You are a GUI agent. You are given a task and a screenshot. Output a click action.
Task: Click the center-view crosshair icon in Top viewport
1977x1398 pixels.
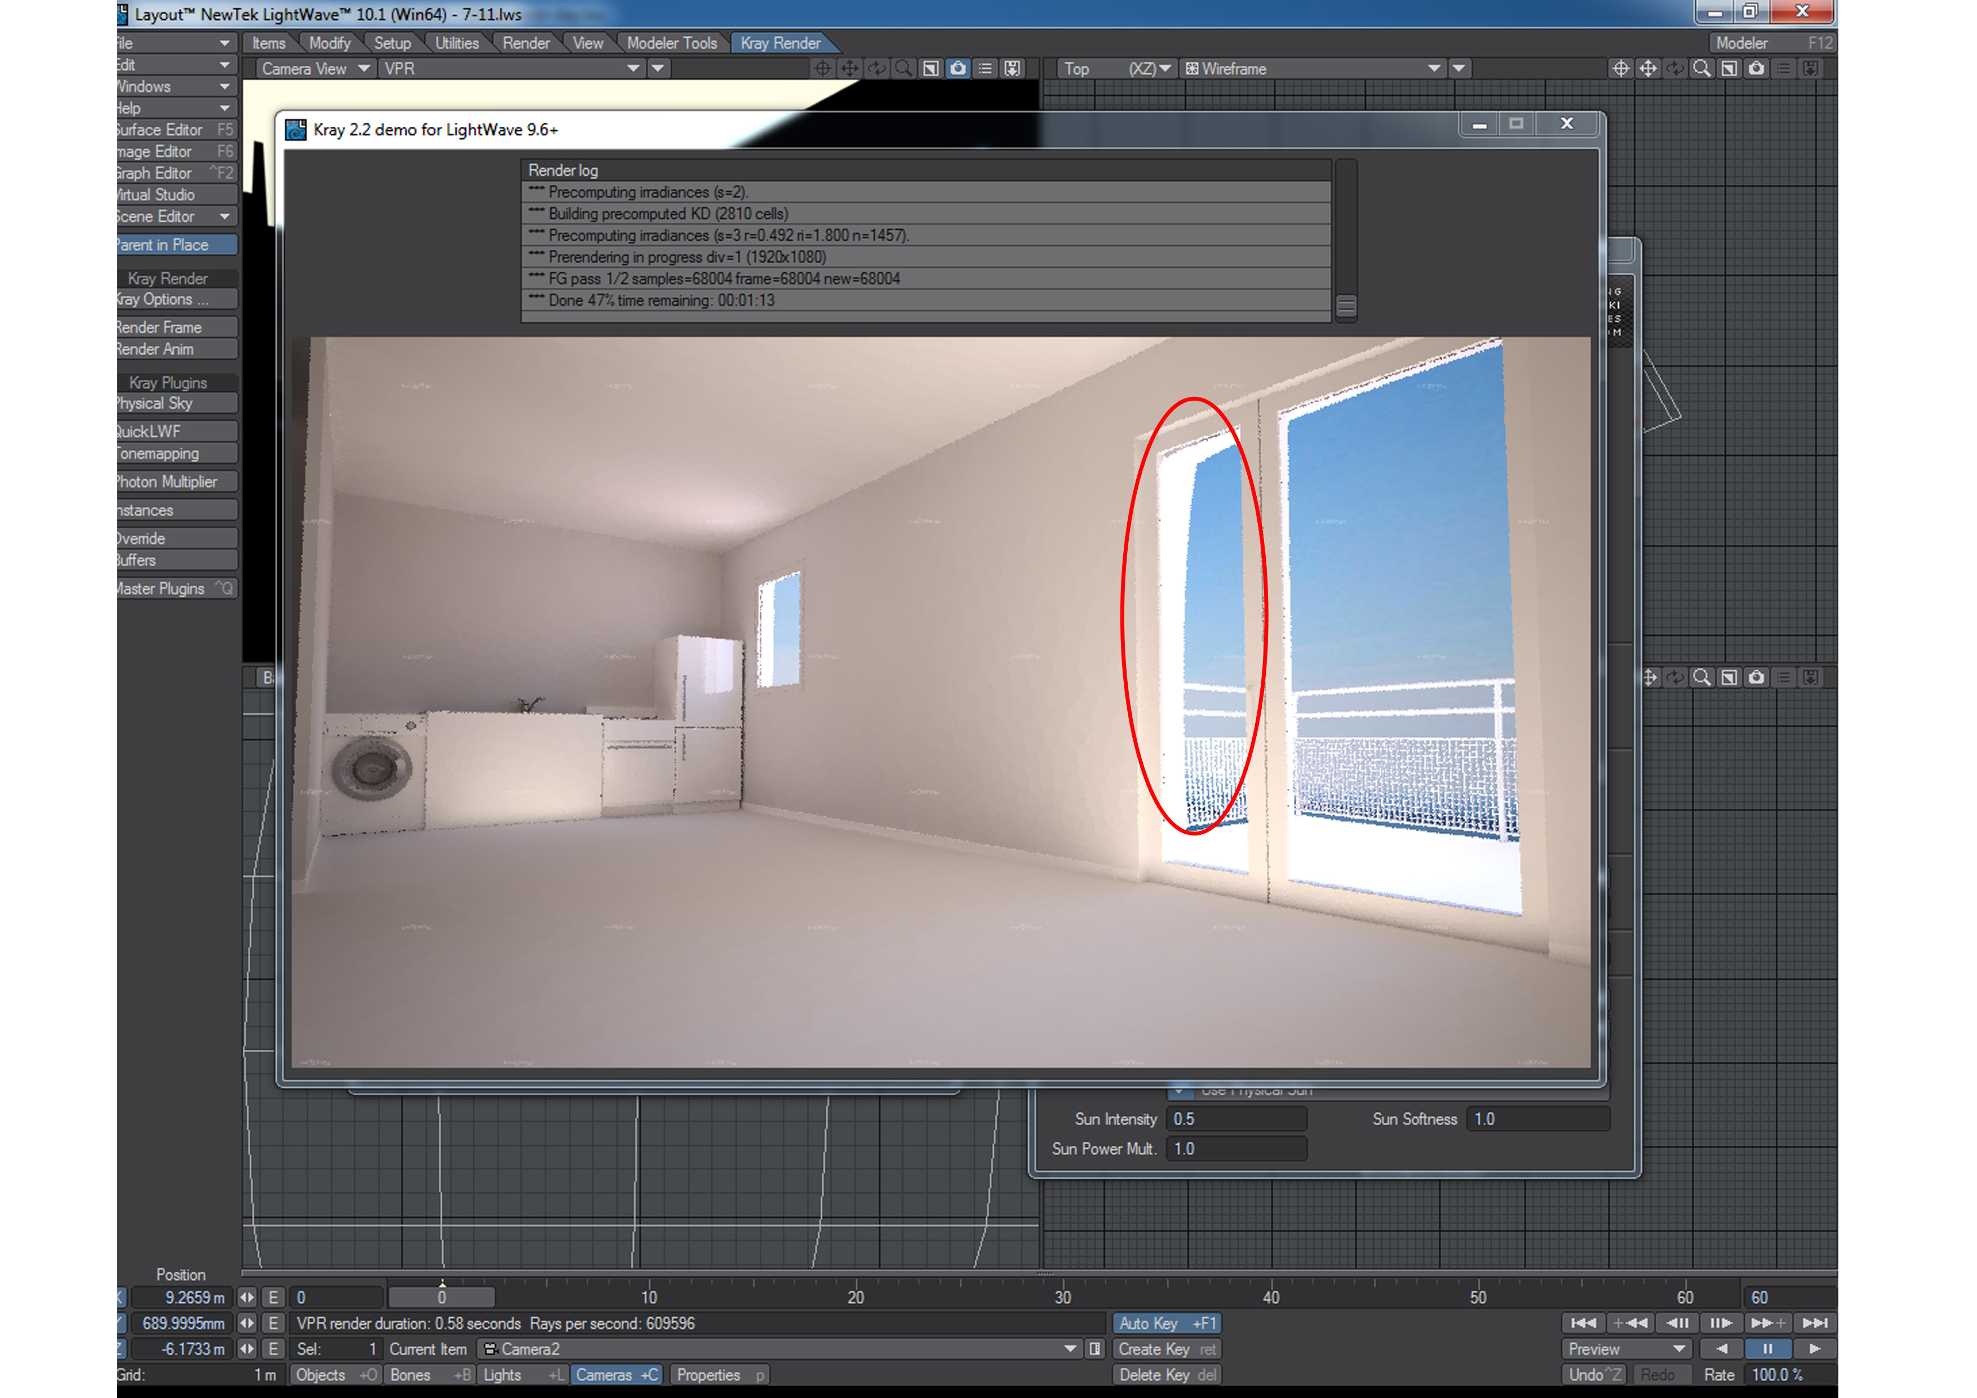[1620, 68]
